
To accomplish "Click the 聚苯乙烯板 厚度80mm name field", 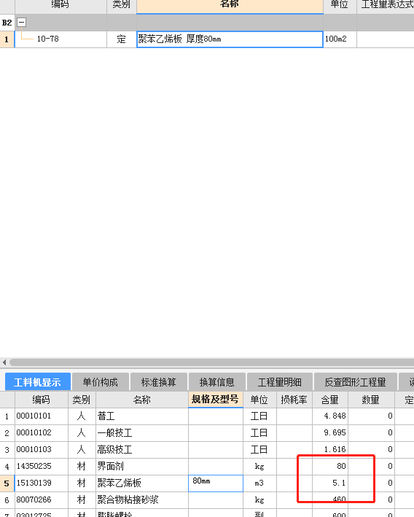I will pyautogui.click(x=230, y=39).
